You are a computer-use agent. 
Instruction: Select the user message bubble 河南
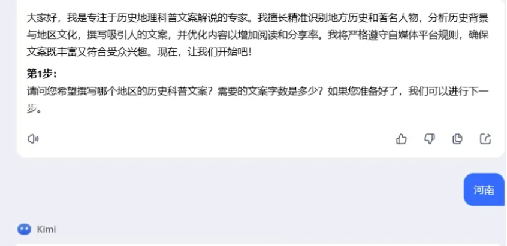coord(484,190)
